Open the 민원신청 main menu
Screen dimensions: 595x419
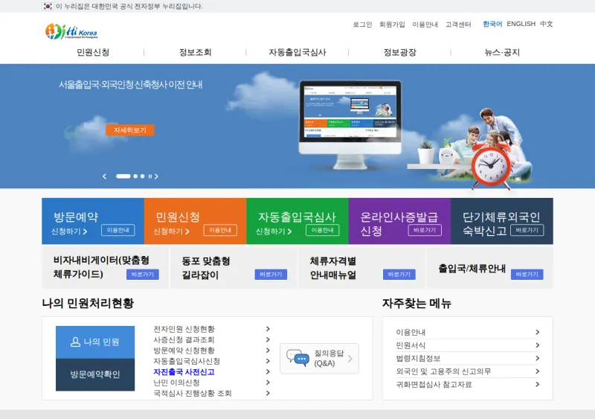point(93,52)
